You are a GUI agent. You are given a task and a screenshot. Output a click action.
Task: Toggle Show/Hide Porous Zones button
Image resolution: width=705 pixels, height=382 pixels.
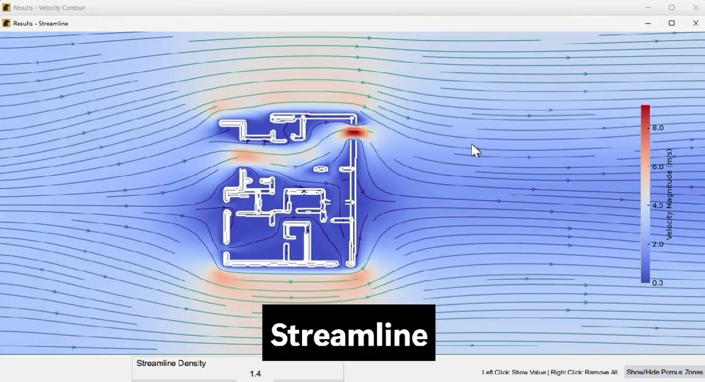coord(664,372)
